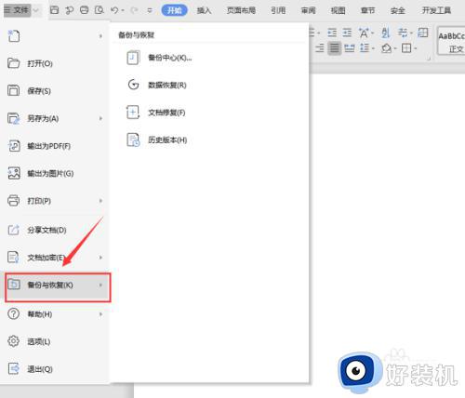Open the File (文件) menu dropdown
Image resolution: width=465 pixels, height=398 pixels.
[x=20, y=10]
